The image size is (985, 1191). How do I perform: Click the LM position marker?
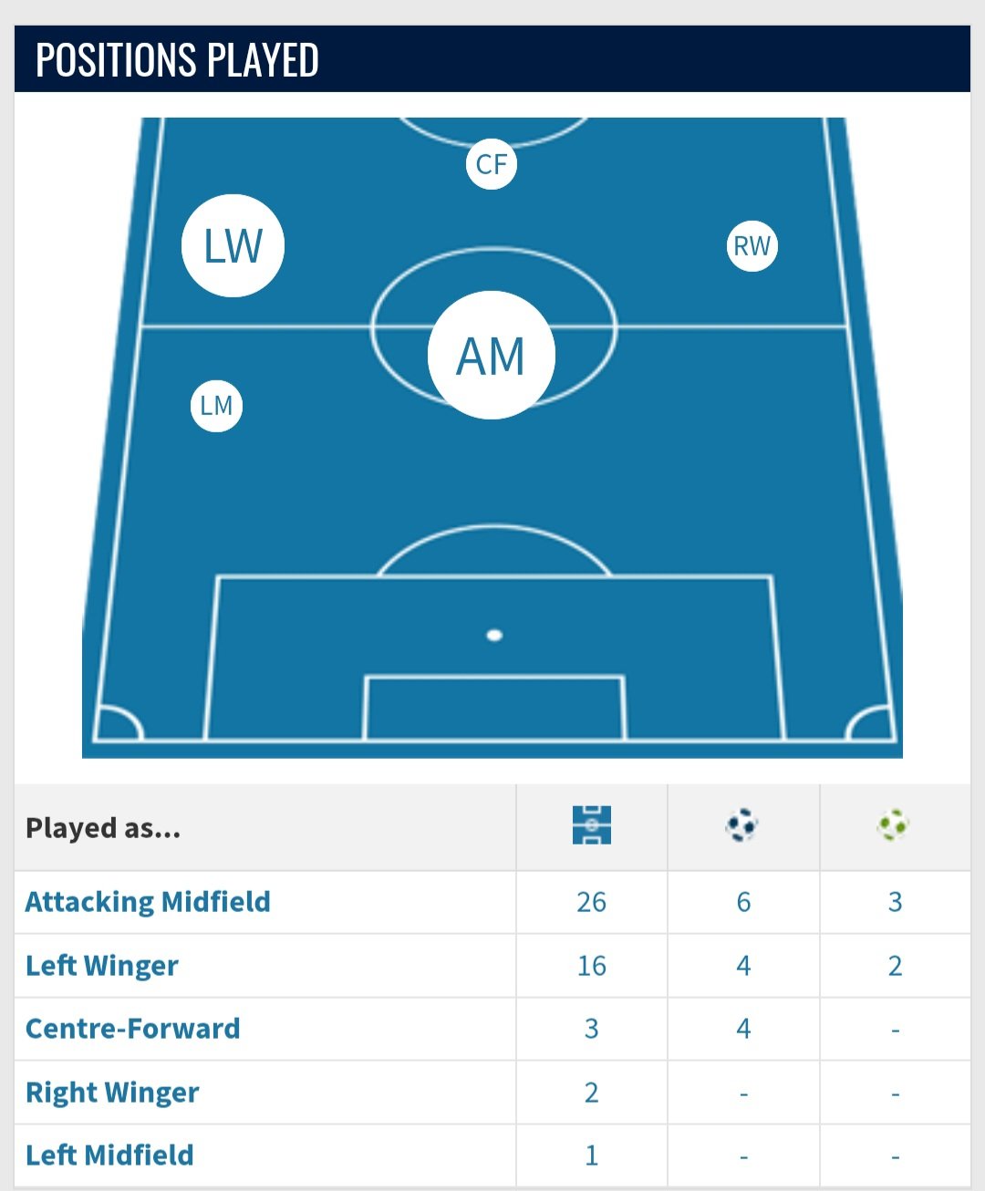216,406
